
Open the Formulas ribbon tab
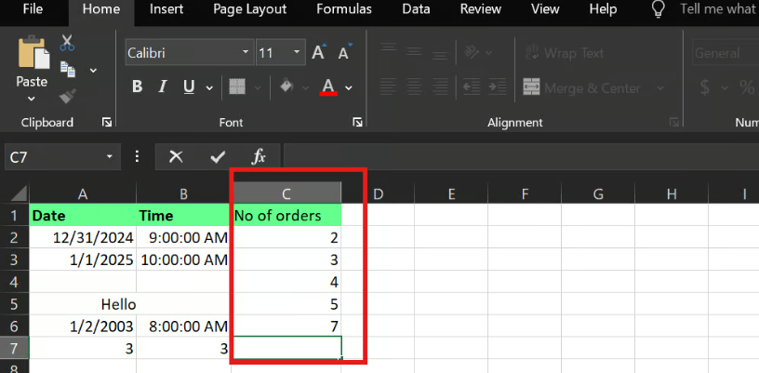[343, 9]
